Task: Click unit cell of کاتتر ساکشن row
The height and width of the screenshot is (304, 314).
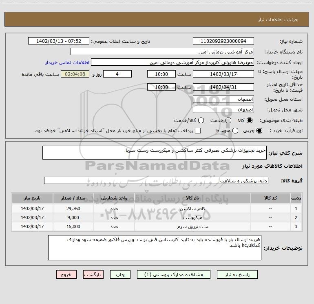Action: coord(114,209)
